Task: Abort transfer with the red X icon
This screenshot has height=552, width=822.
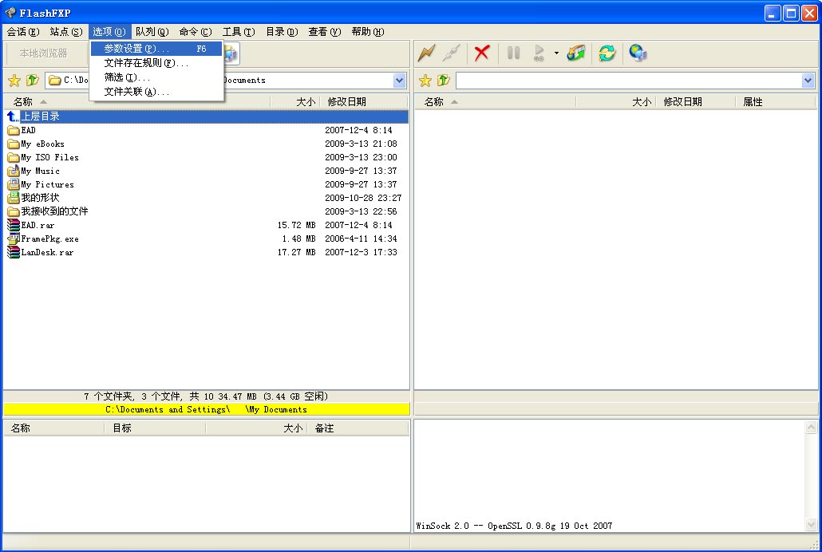Action: click(x=482, y=53)
